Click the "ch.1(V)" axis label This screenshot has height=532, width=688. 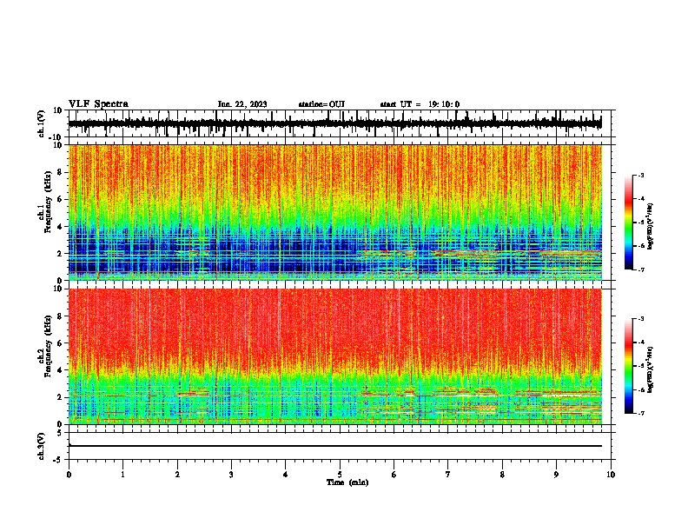tap(41, 123)
